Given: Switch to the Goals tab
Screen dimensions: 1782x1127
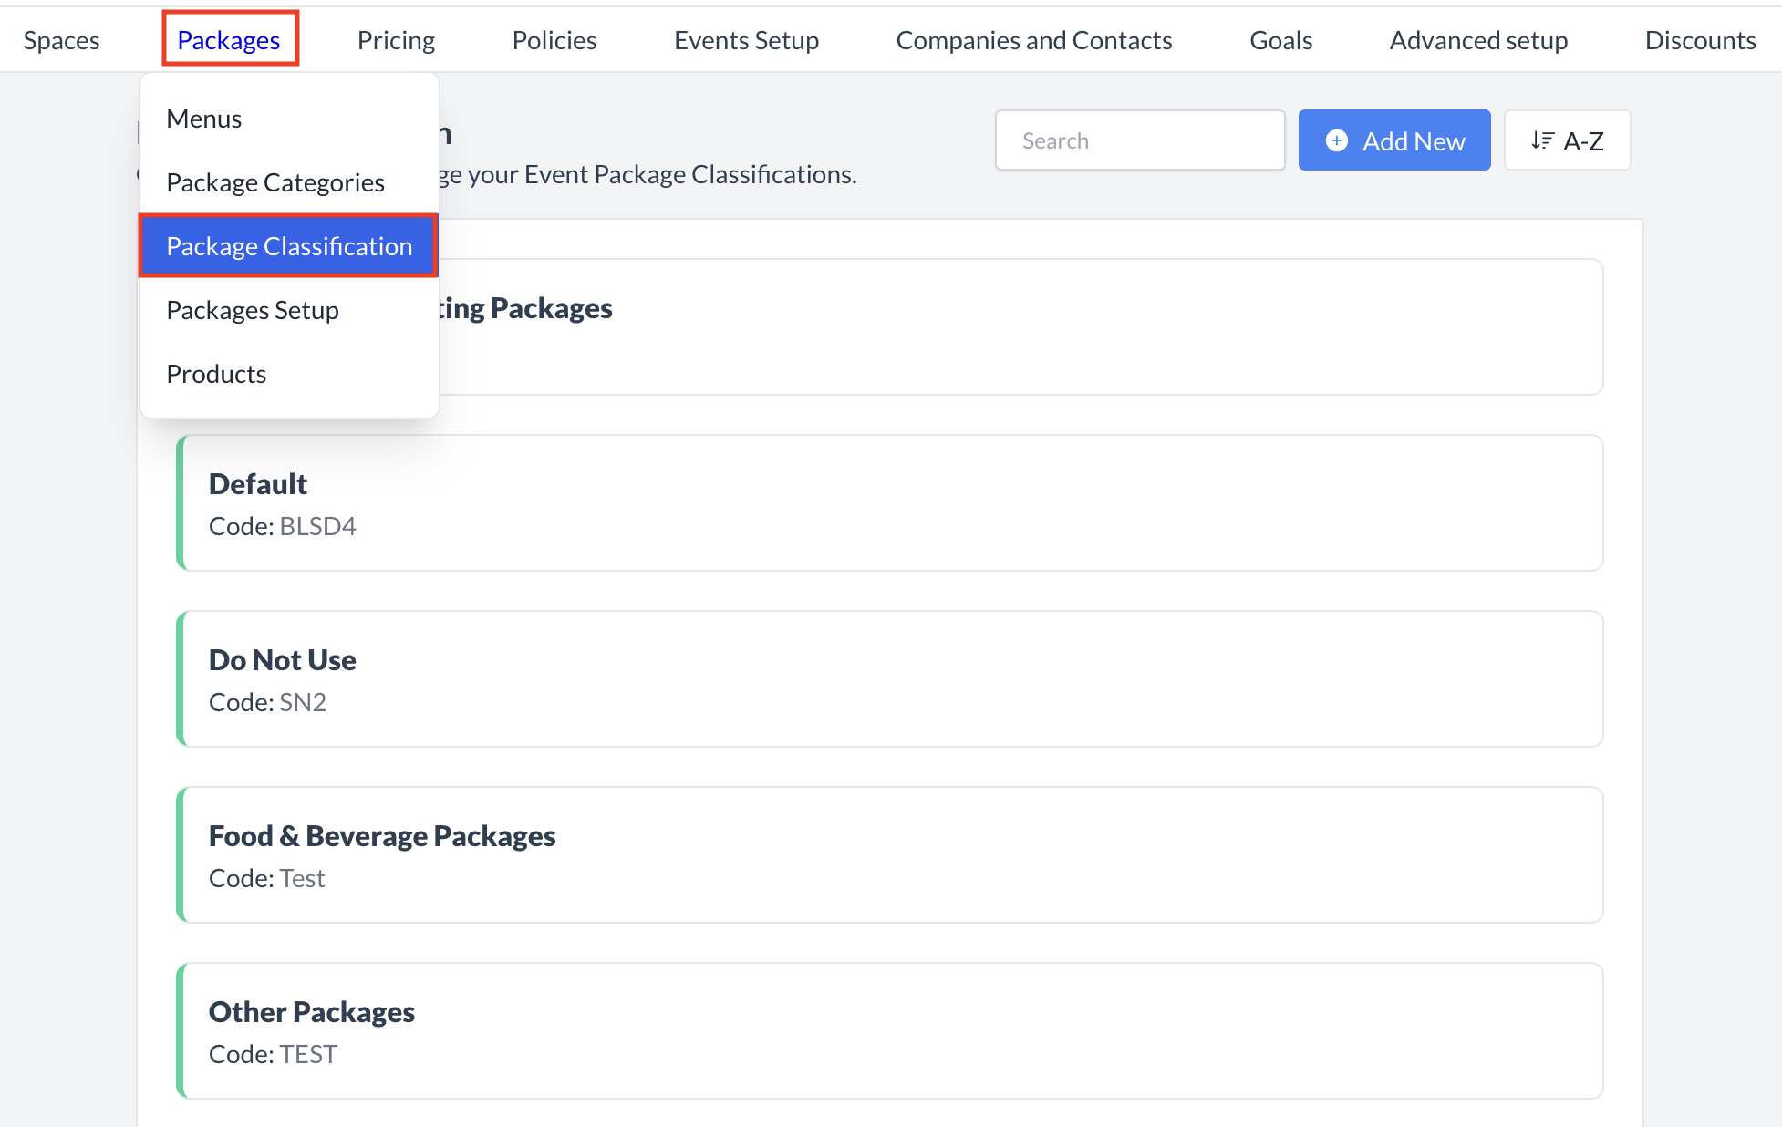Looking at the screenshot, I should click(1280, 39).
